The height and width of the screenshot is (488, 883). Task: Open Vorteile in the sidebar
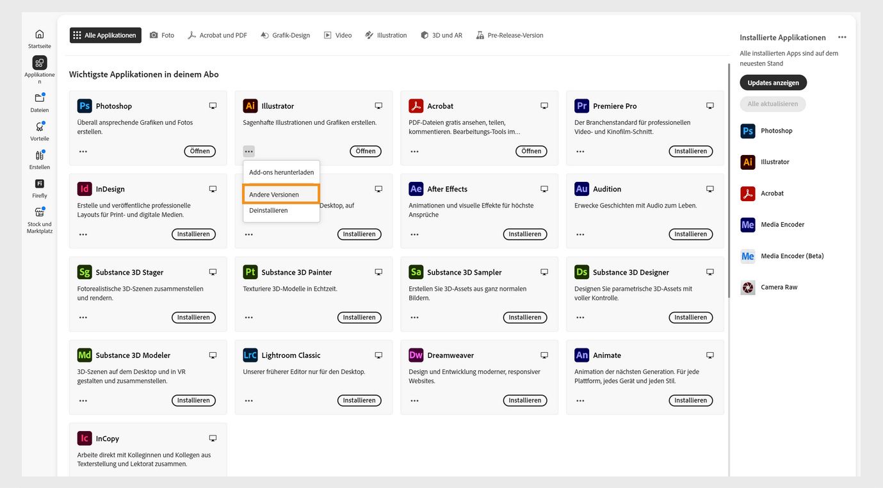pos(39,131)
